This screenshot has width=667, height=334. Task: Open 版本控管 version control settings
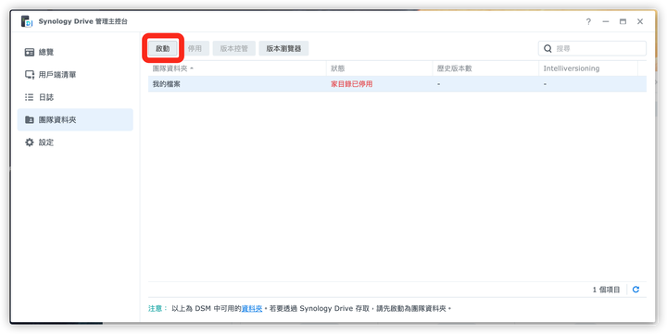[x=234, y=48]
